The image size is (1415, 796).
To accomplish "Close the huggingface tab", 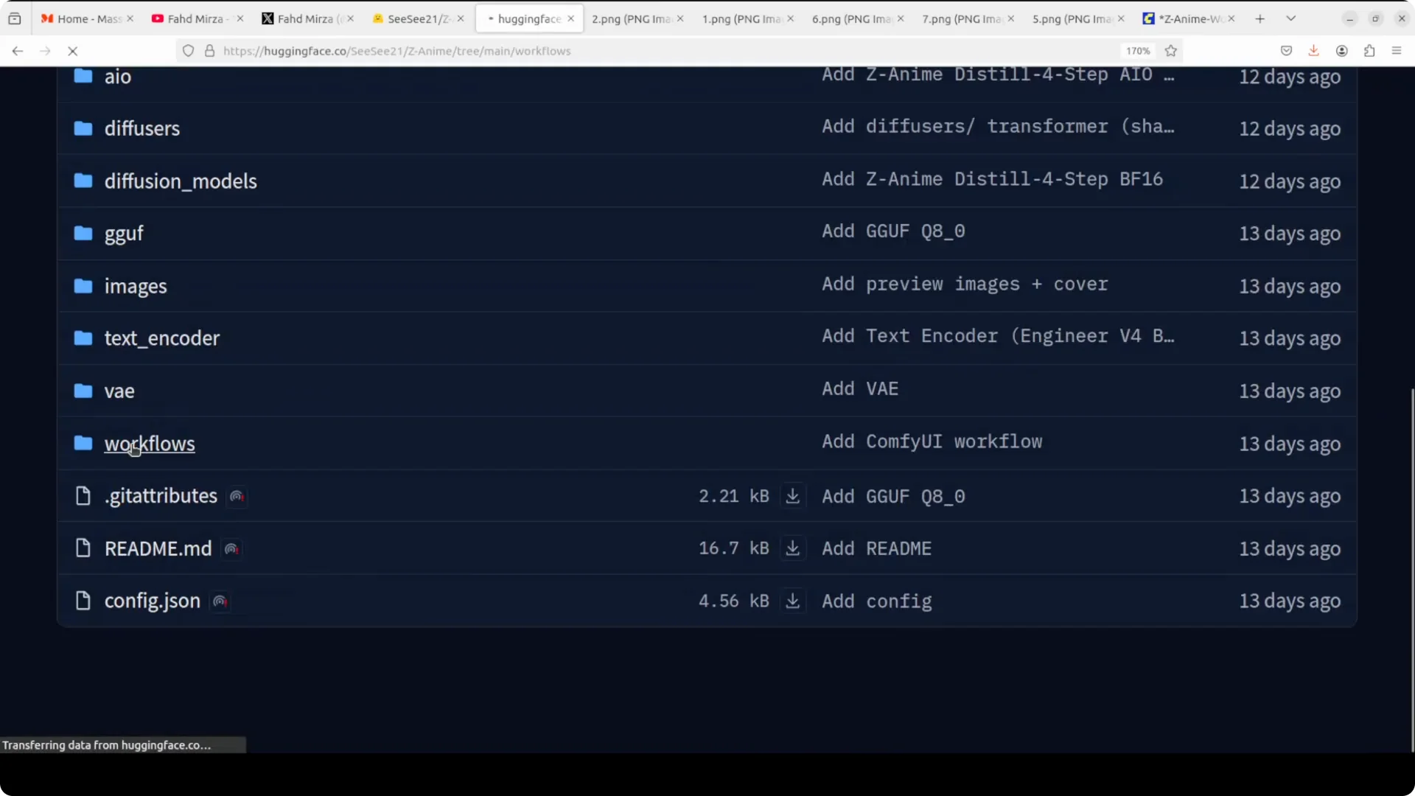I will 570,18.
